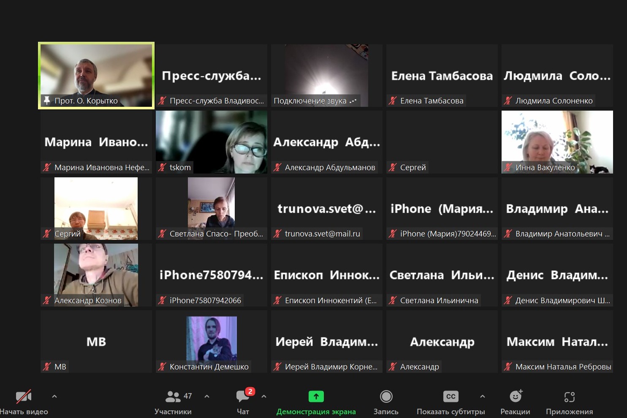Click the Епископ Иннокентий name label
The height and width of the screenshot is (418, 627).
point(330,300)
